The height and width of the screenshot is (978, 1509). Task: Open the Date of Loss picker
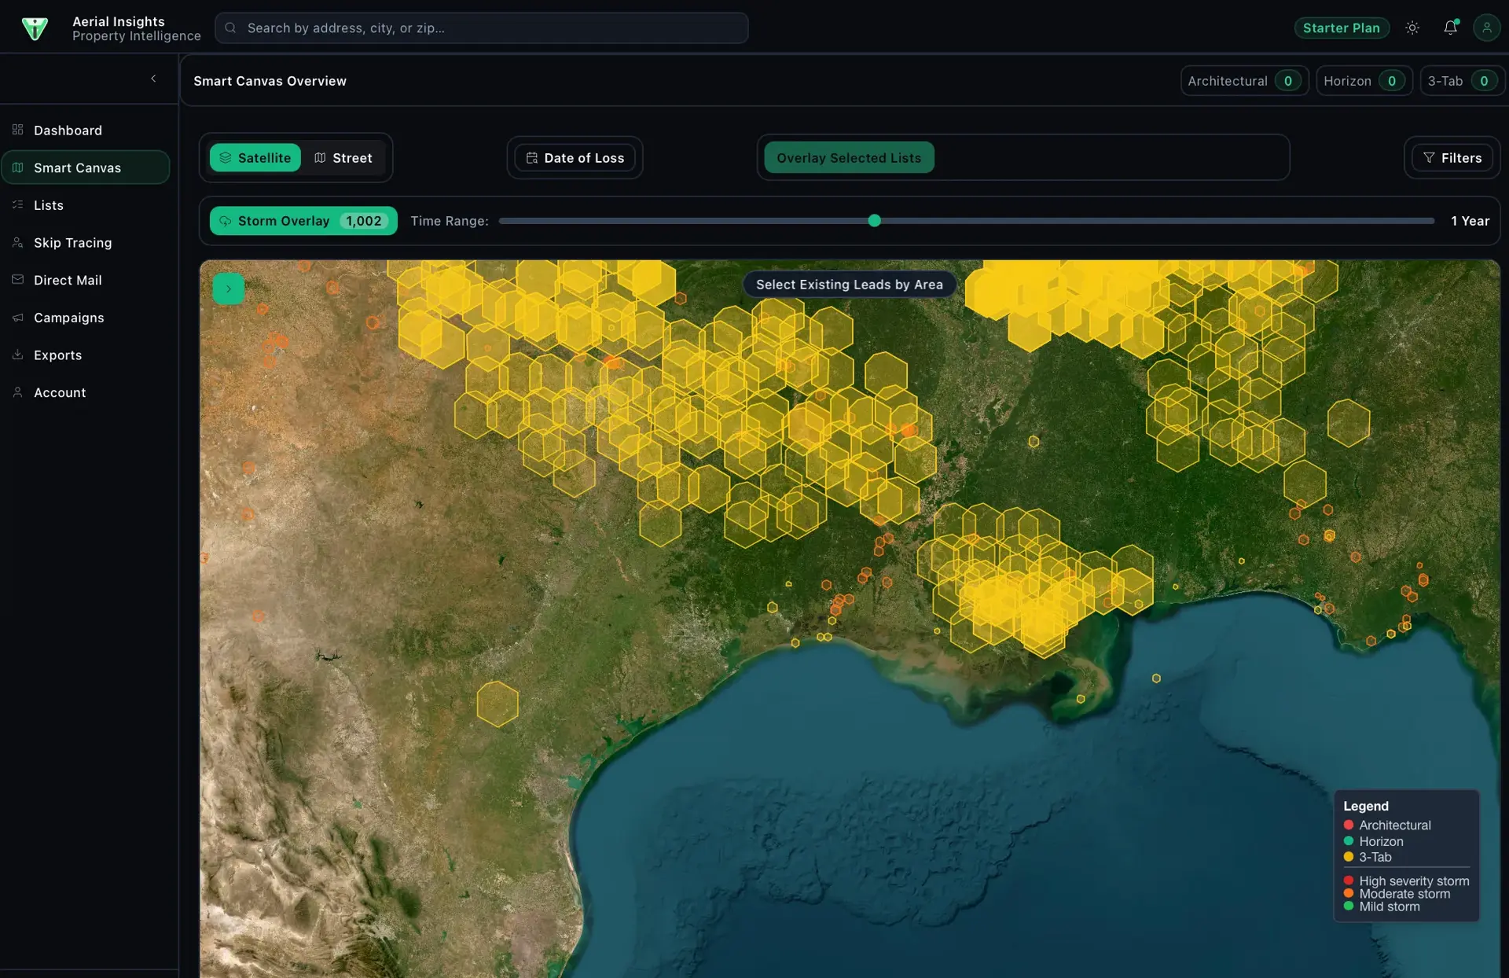click(575, 157)
